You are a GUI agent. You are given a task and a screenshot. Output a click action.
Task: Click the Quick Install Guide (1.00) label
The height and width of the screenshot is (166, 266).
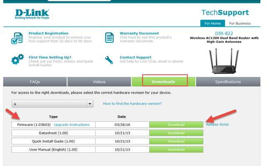[54, 141]
